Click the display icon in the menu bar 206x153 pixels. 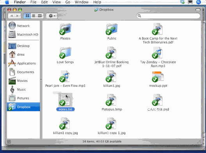click(x=190, y=2)
